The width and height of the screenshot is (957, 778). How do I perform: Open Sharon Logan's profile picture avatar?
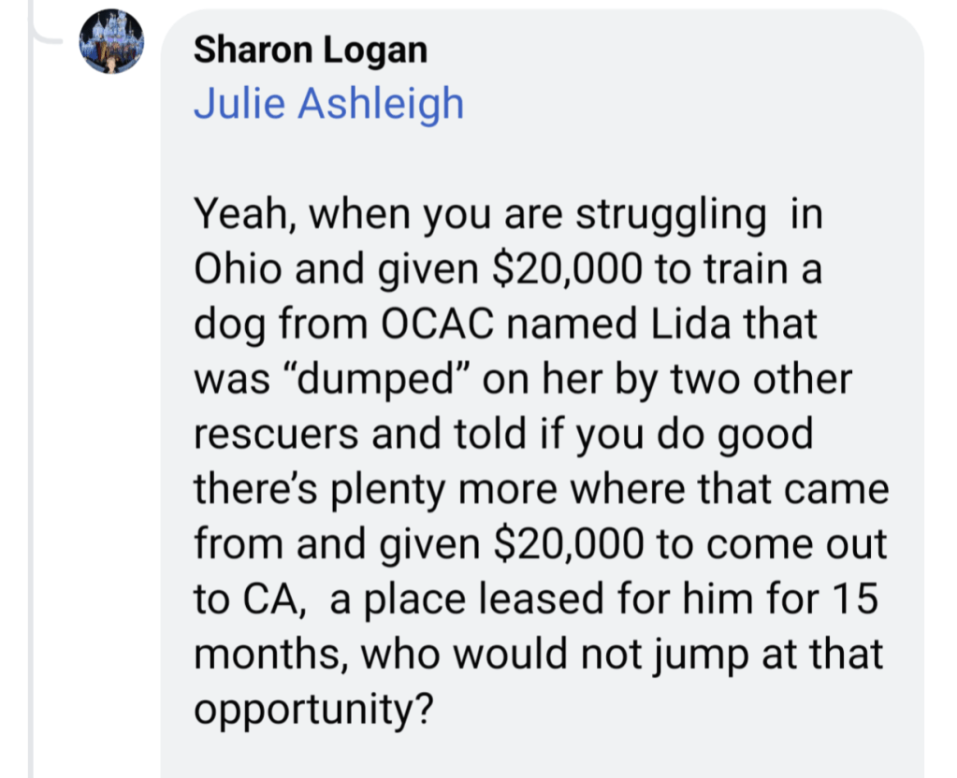click(111, 42)
